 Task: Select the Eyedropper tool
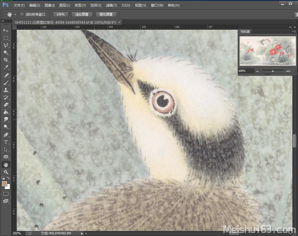point(6,67)
